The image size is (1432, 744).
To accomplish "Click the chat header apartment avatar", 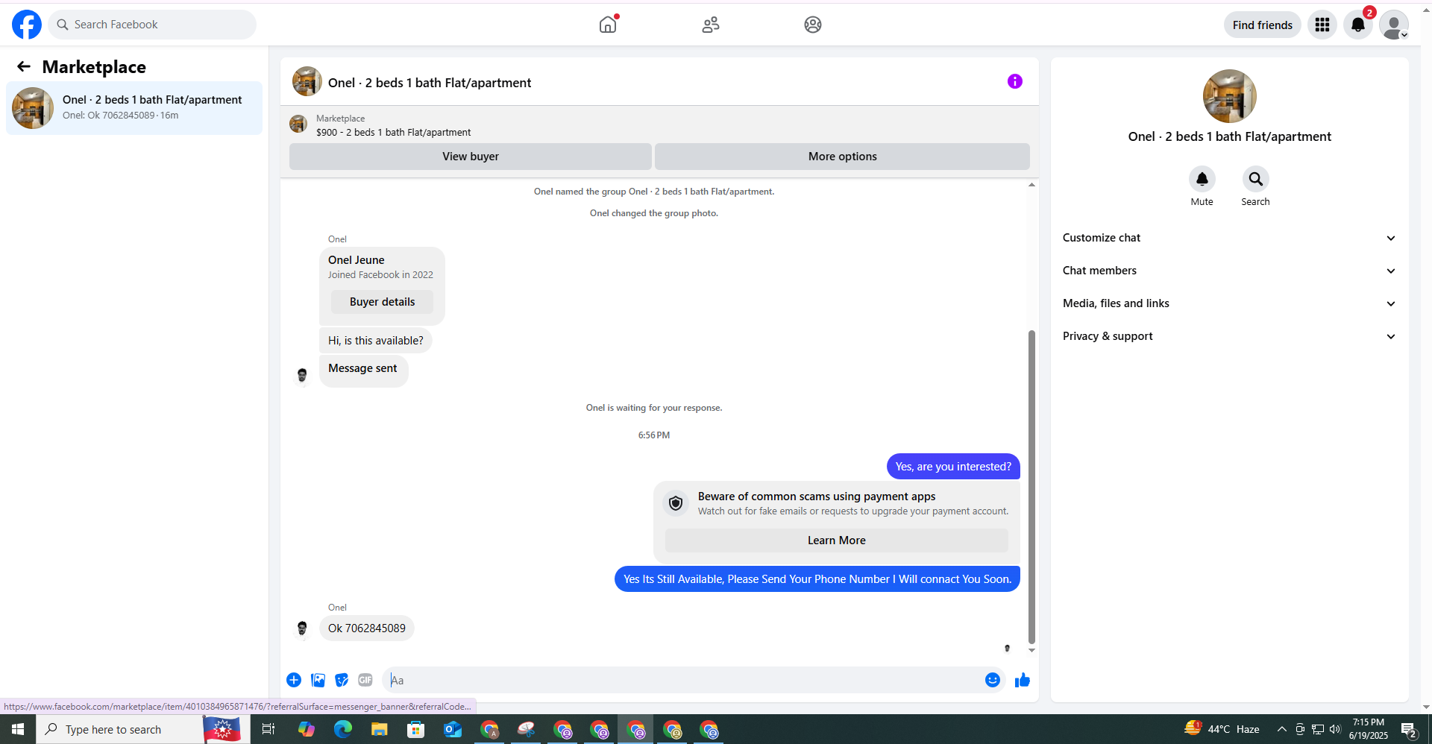I will coord(307,81).
